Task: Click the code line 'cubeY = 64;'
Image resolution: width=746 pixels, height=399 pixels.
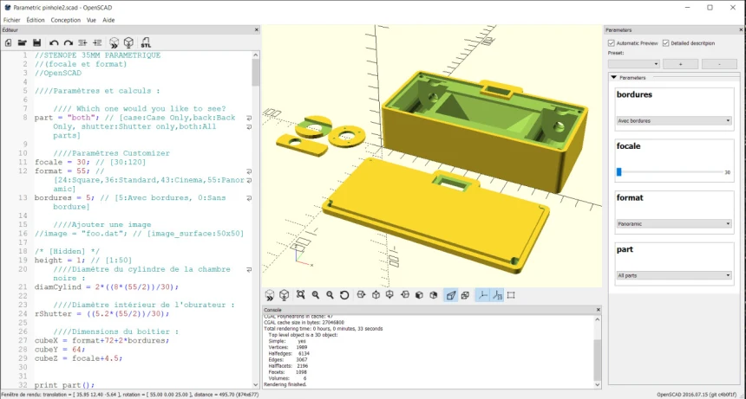Action: (x=60, y=350)
